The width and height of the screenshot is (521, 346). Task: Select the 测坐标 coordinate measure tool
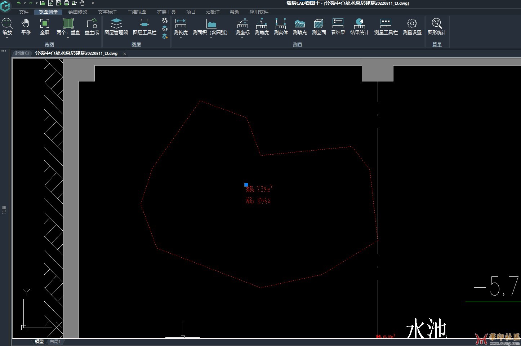242,27
